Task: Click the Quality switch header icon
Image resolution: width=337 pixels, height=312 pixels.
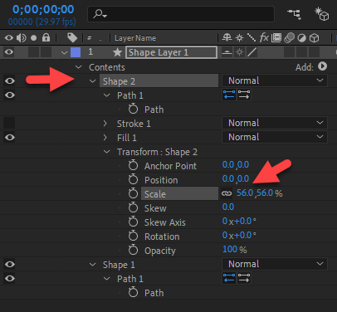Action: tap(252, 37)
